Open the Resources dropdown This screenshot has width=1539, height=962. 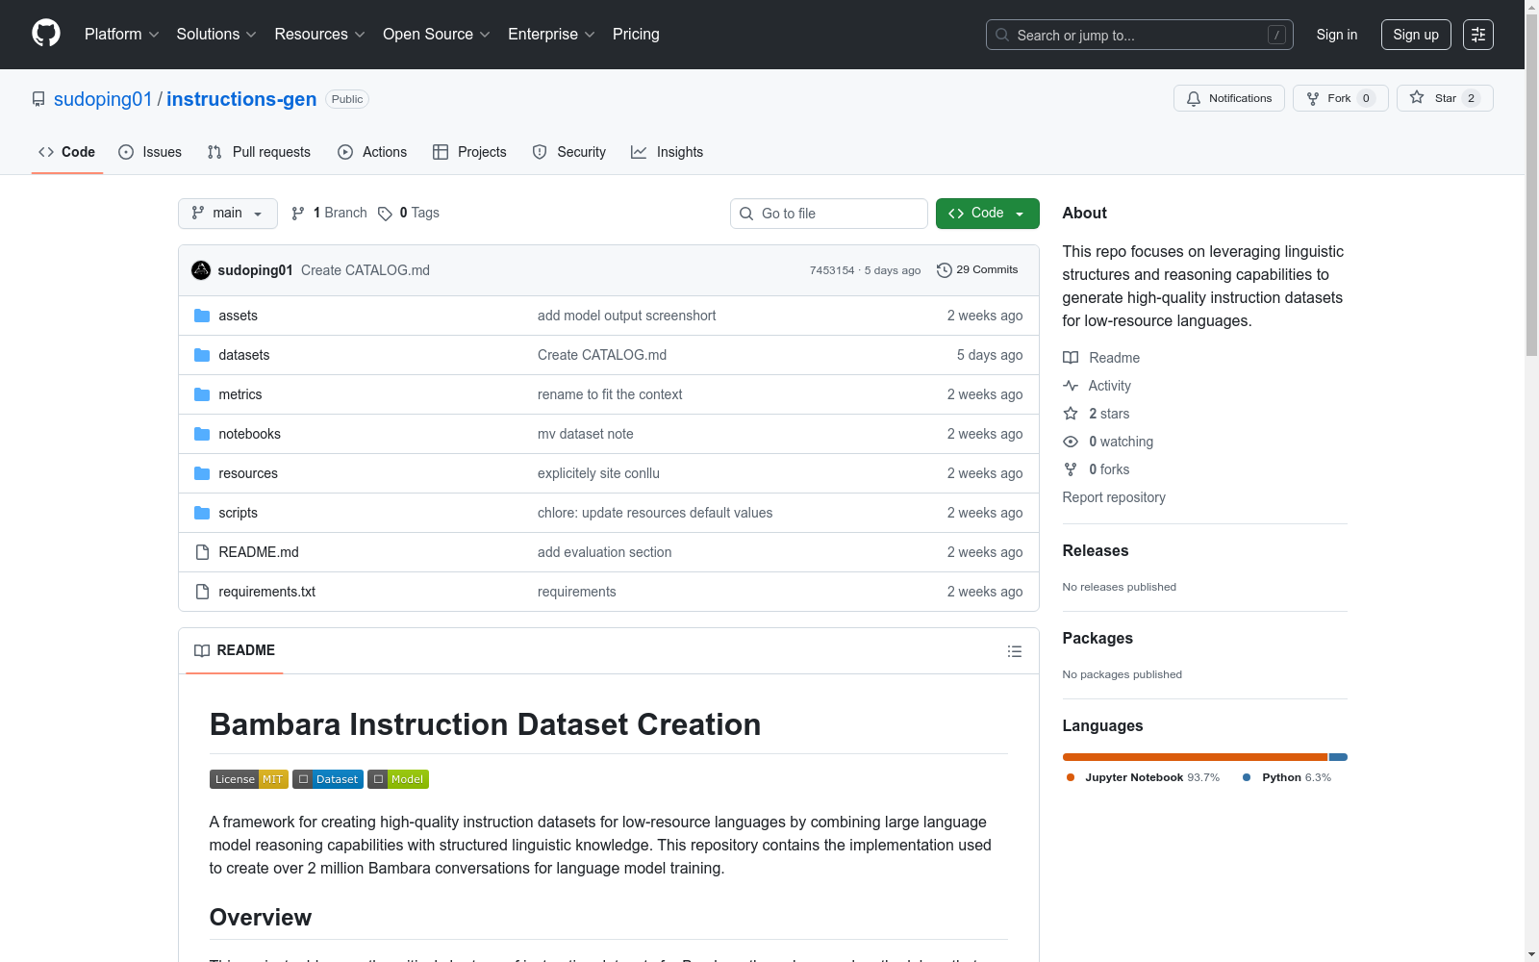(319, 35)
